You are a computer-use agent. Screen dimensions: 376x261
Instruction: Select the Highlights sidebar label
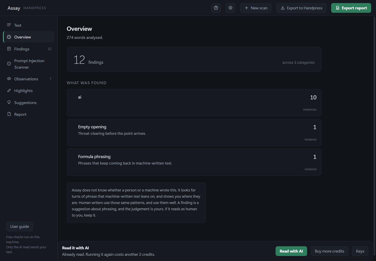tap(23, 91)
